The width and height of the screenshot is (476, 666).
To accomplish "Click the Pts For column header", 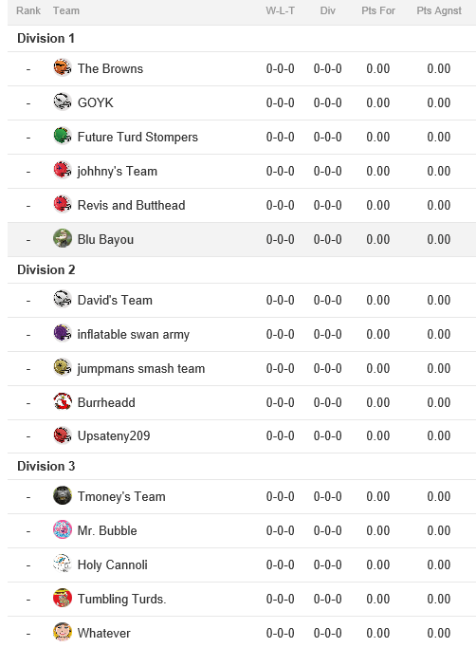I will (x=378, y=10).
